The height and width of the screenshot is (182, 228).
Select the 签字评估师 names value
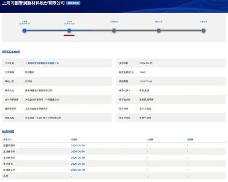pyautogui.click(x=145, y=118)
